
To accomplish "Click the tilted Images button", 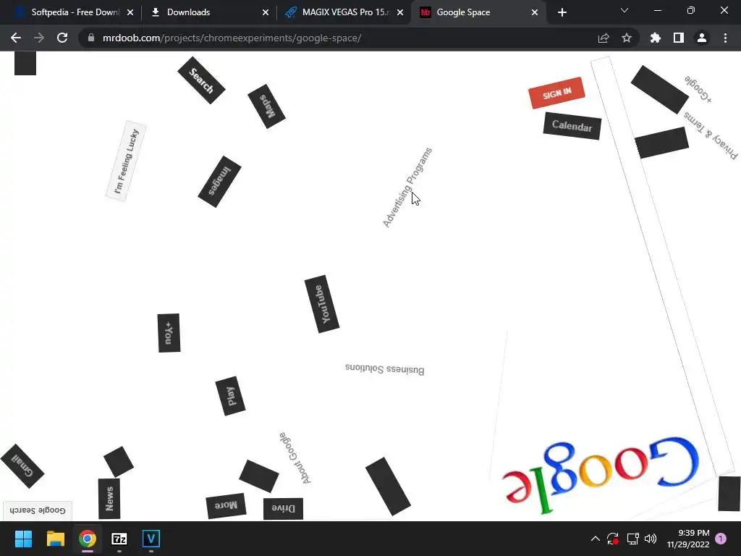I will (219, 182).
